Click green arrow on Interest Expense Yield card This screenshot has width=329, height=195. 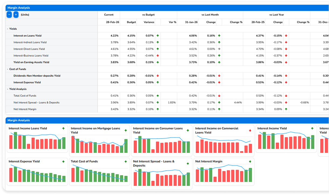pos(63,162)
